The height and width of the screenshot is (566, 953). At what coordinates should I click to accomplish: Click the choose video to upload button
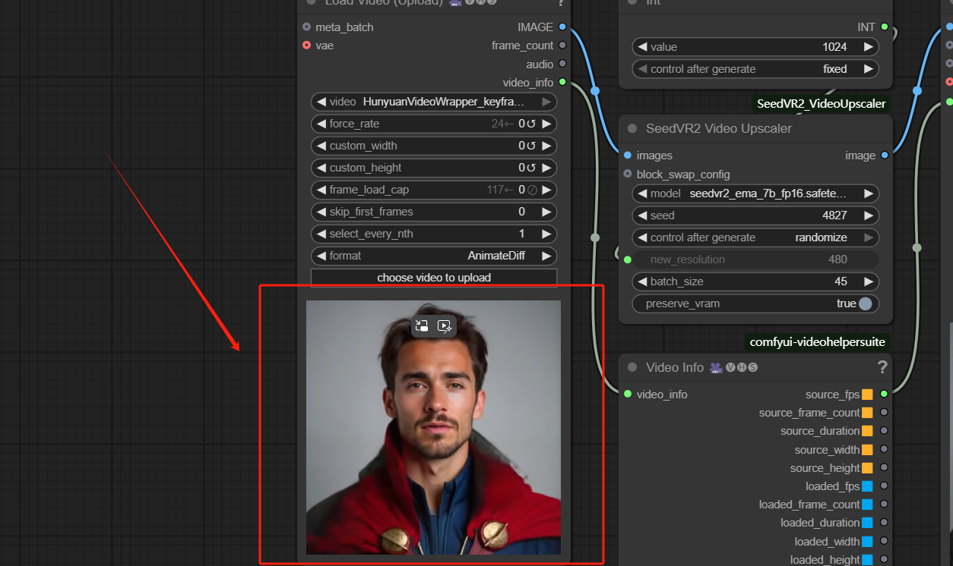pos(434,278)
